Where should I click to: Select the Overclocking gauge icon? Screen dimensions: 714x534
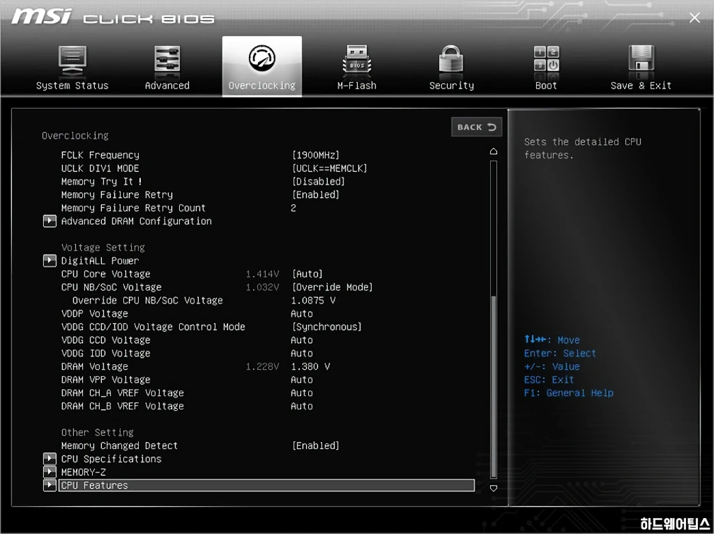pyautogui.click(x=262, y=58)
